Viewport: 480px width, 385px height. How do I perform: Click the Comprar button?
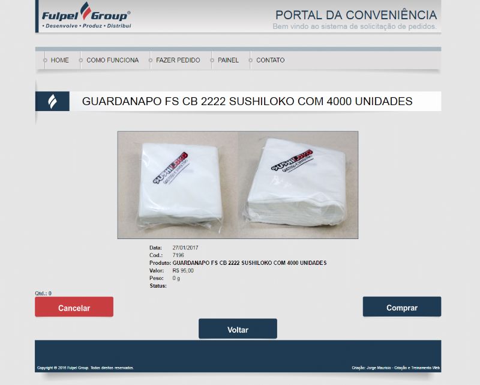tap(402, 306)
